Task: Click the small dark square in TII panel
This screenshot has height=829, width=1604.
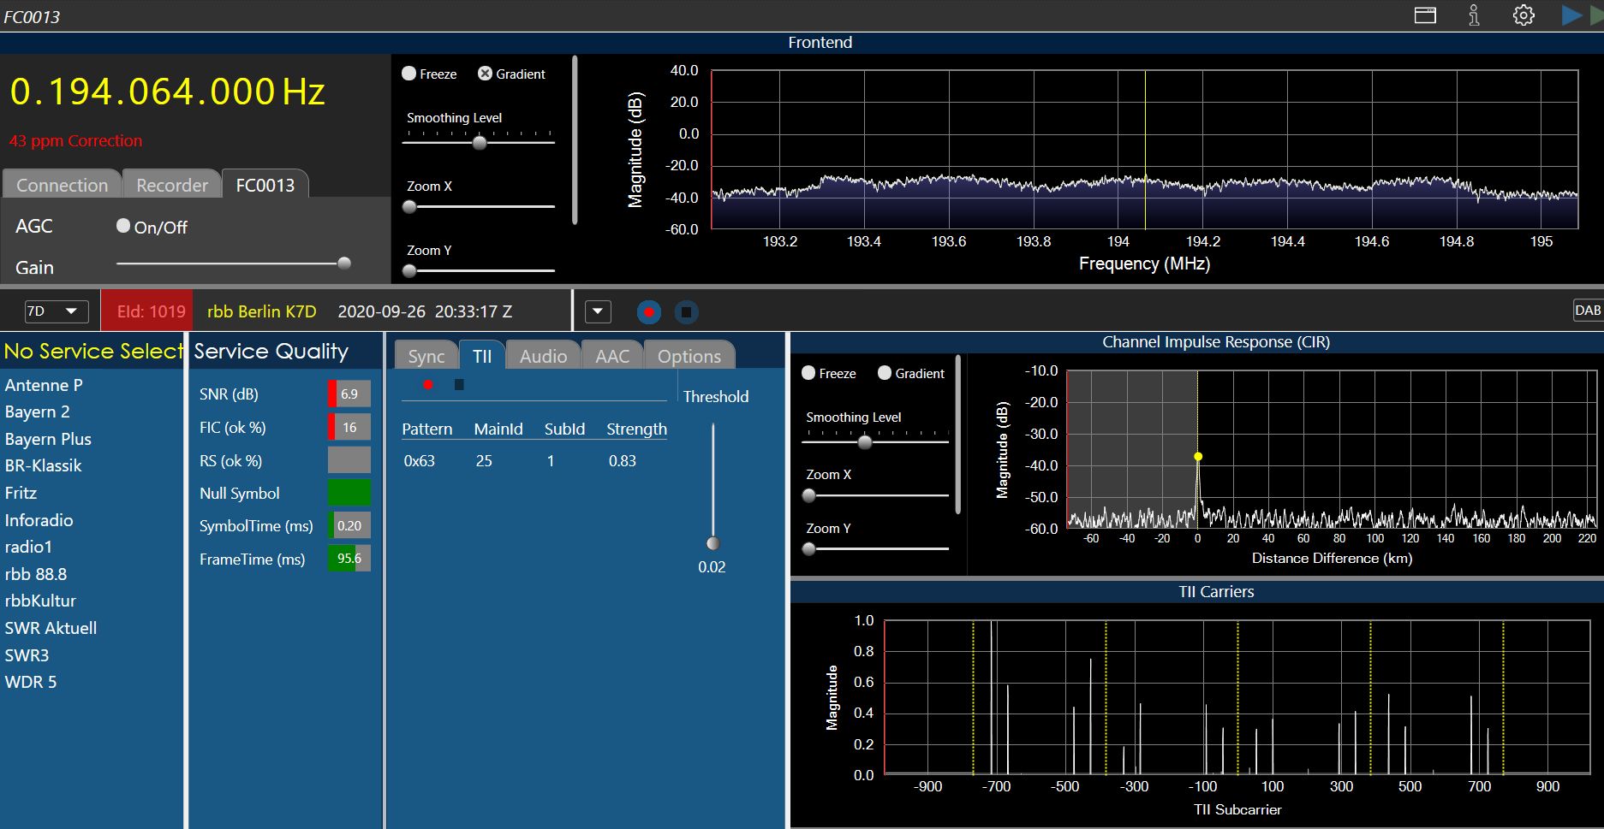Action: 459,385
